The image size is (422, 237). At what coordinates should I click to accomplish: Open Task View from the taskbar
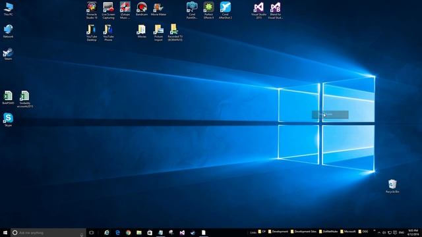92,232
